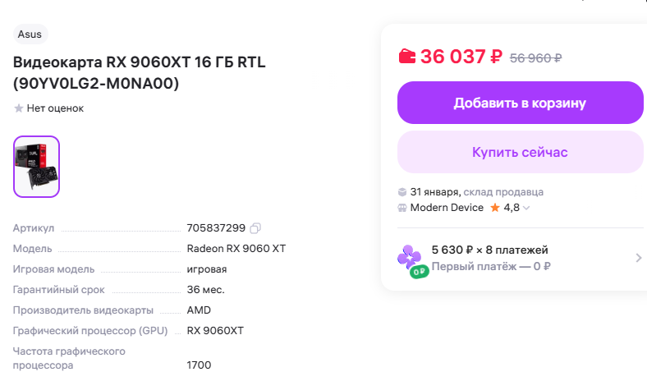Click the green 0 ₽ badge
The image size is (647, 381).
pyautogui.click(x=420, y=271)
